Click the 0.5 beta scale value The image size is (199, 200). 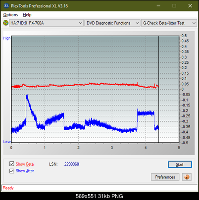click(184, 36)
